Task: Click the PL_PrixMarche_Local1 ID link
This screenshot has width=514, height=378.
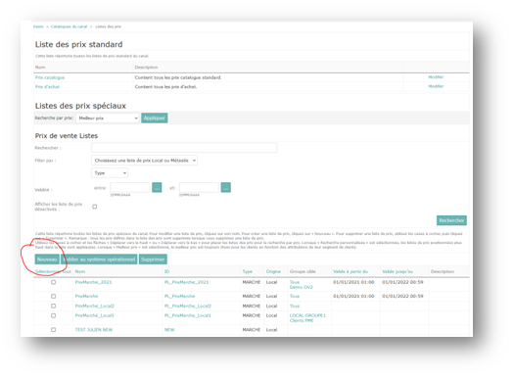Action: (188, 315)
